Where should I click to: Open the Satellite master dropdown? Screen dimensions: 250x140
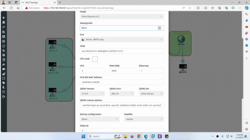click(x=144, y=119)
